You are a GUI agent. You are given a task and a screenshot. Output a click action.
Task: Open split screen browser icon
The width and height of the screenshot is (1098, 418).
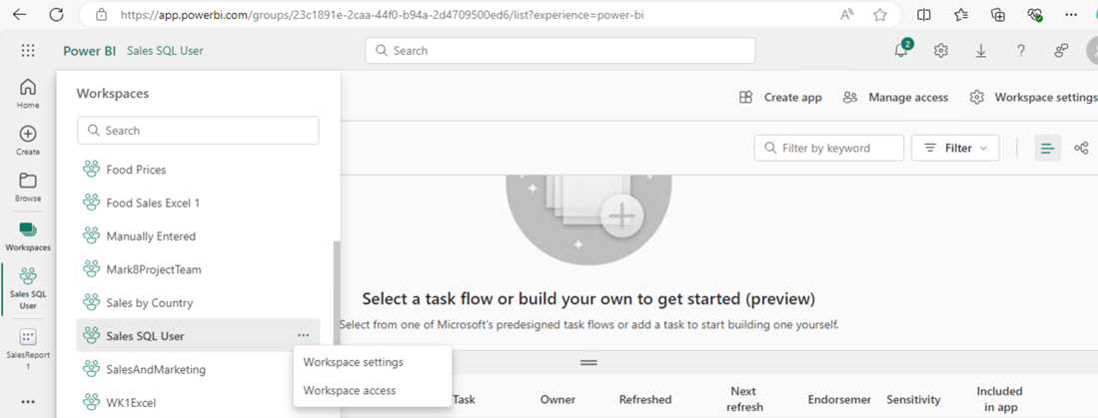(x=923, y=15)
